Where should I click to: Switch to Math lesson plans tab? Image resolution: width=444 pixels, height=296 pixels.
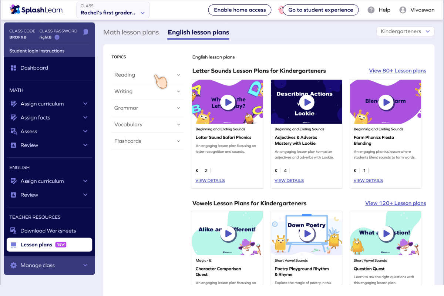(131, 32)
